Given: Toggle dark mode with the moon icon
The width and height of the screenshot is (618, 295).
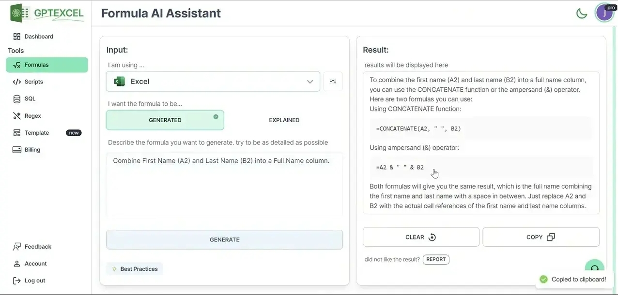Looking at the screenshot, I should tap(582, 13).
